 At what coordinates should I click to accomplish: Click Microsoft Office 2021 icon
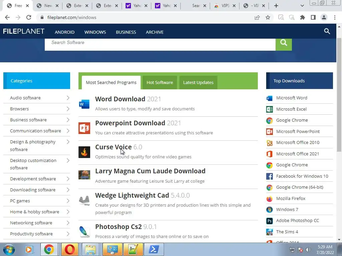click(x=270, y=154)
